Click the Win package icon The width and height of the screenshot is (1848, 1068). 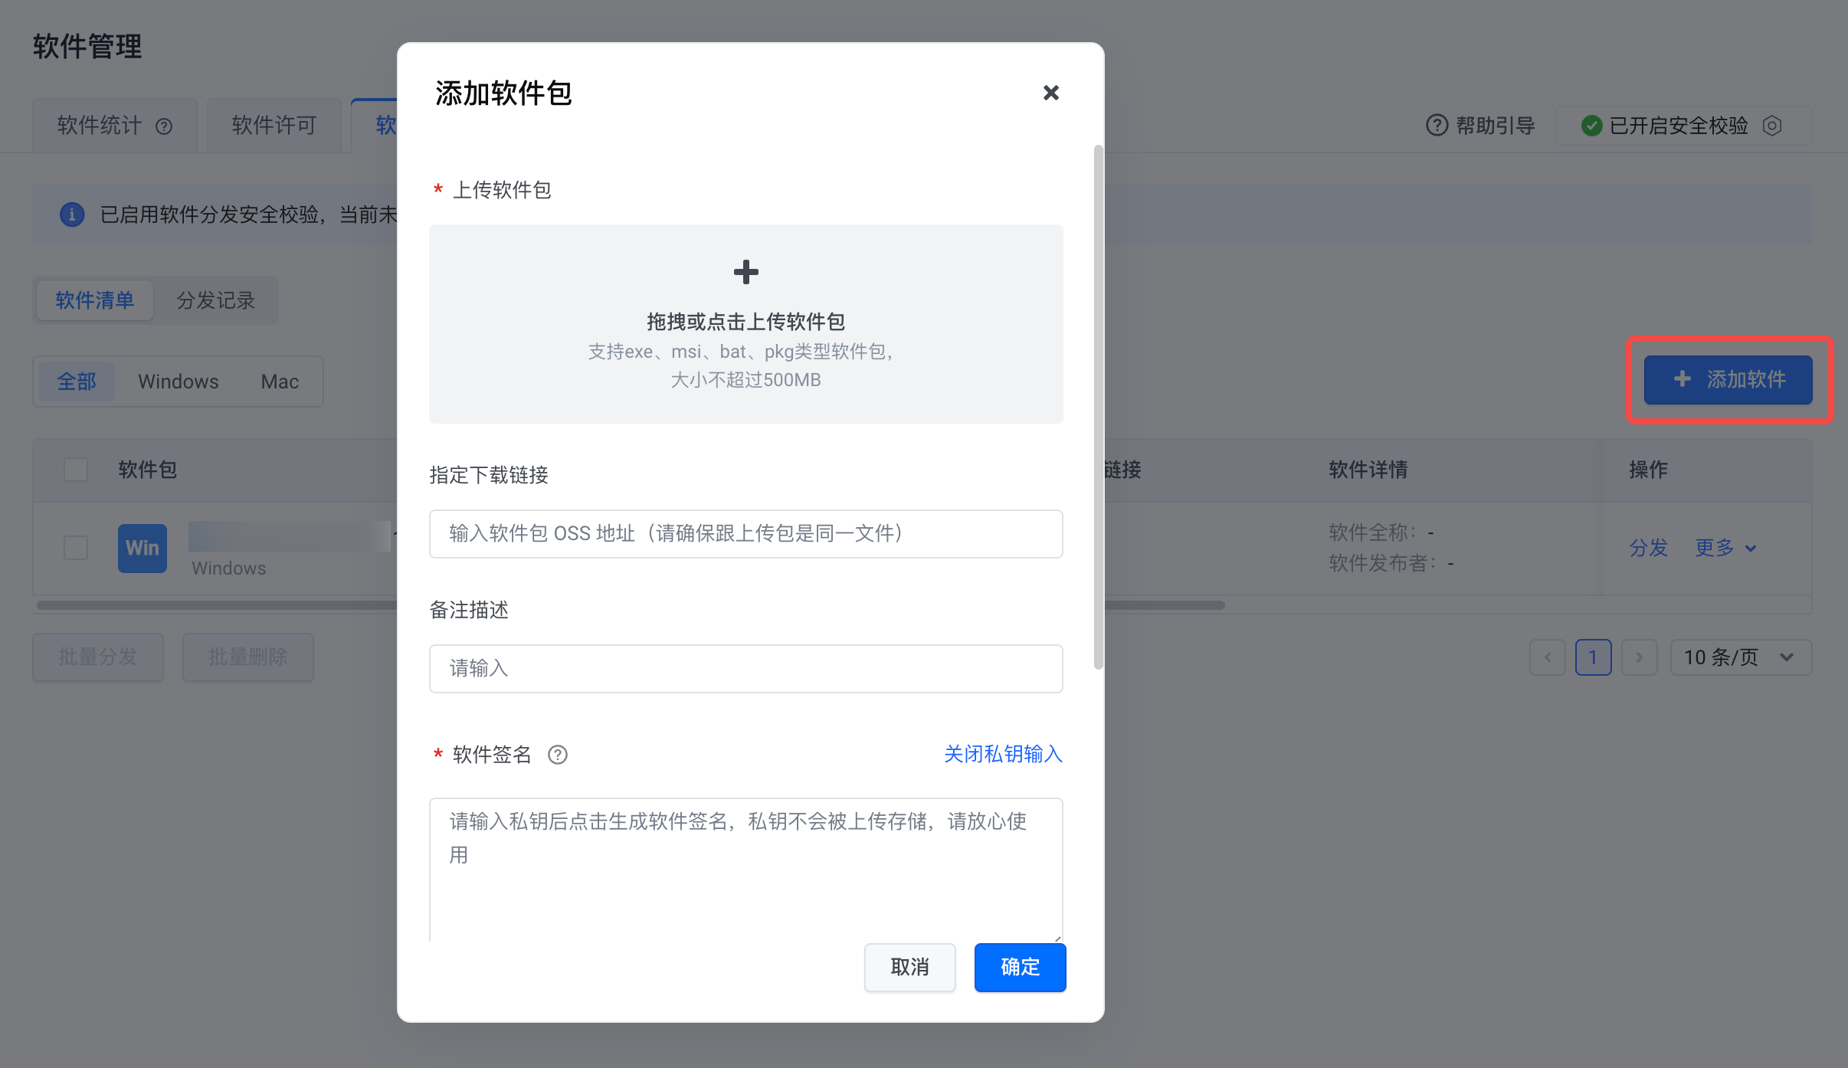pos(143,548)
